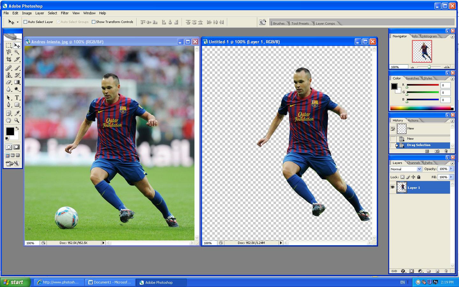Enable Show Transform Controls checkbox

click(94, 22)
